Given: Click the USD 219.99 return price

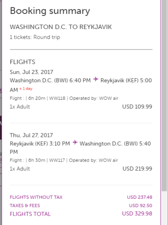Looking at the screenshot, I should (137, 169).
